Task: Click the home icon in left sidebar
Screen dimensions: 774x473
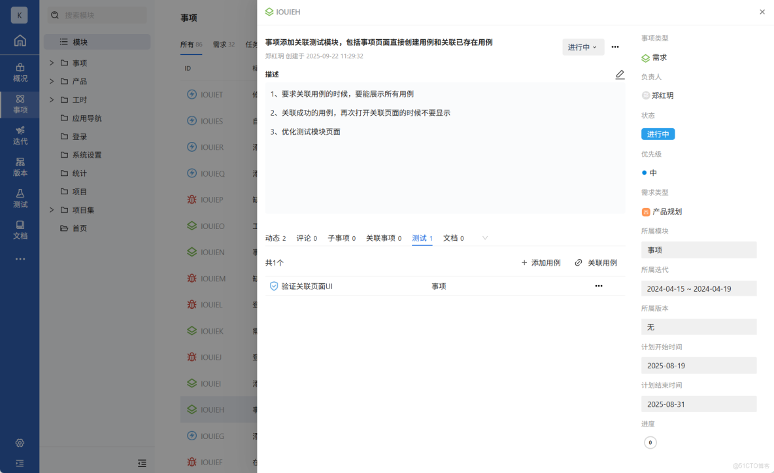Action: tap(20, 40)
